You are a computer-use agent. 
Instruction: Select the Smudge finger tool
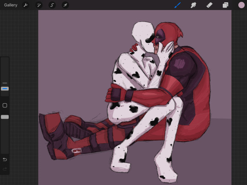point(193,5)
